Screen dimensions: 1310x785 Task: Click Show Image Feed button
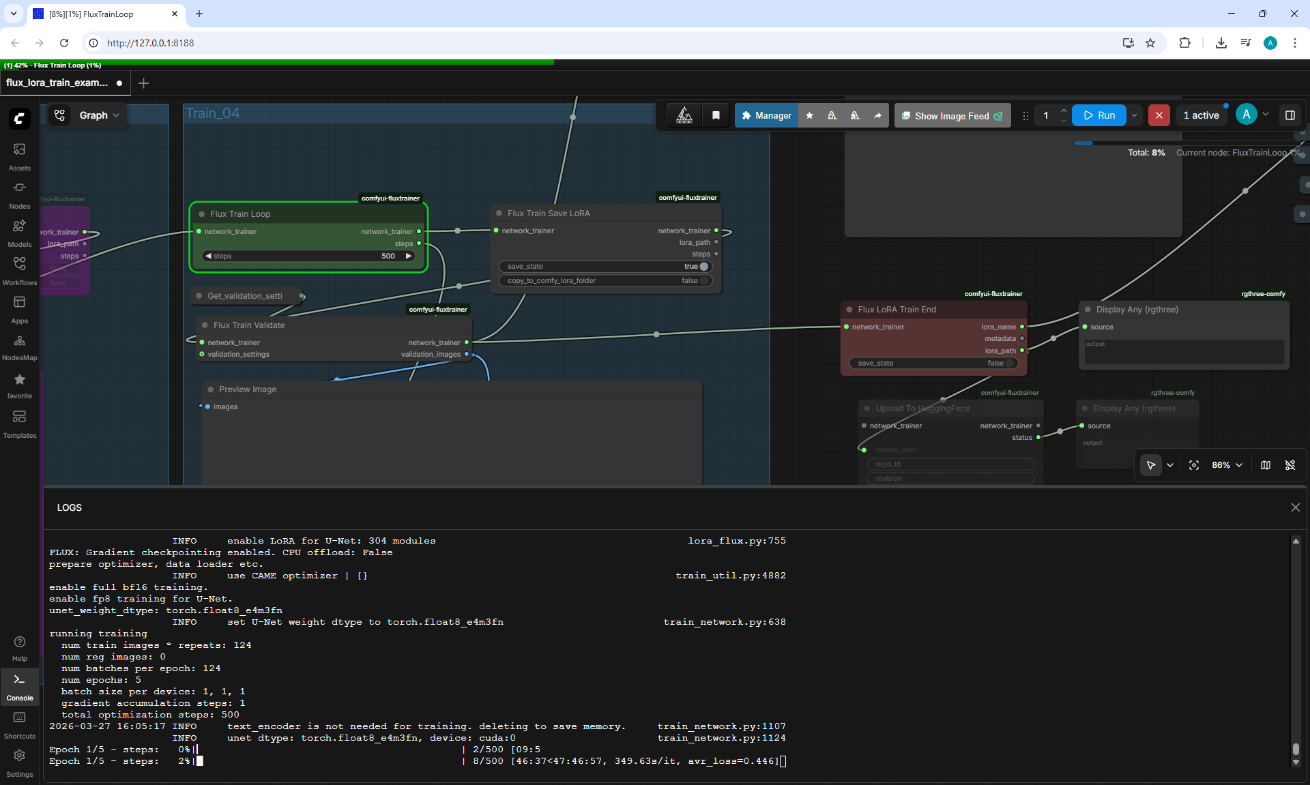pos(952,115)
